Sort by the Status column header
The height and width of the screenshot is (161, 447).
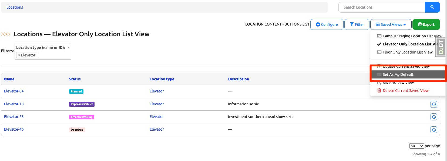(75, 79)
